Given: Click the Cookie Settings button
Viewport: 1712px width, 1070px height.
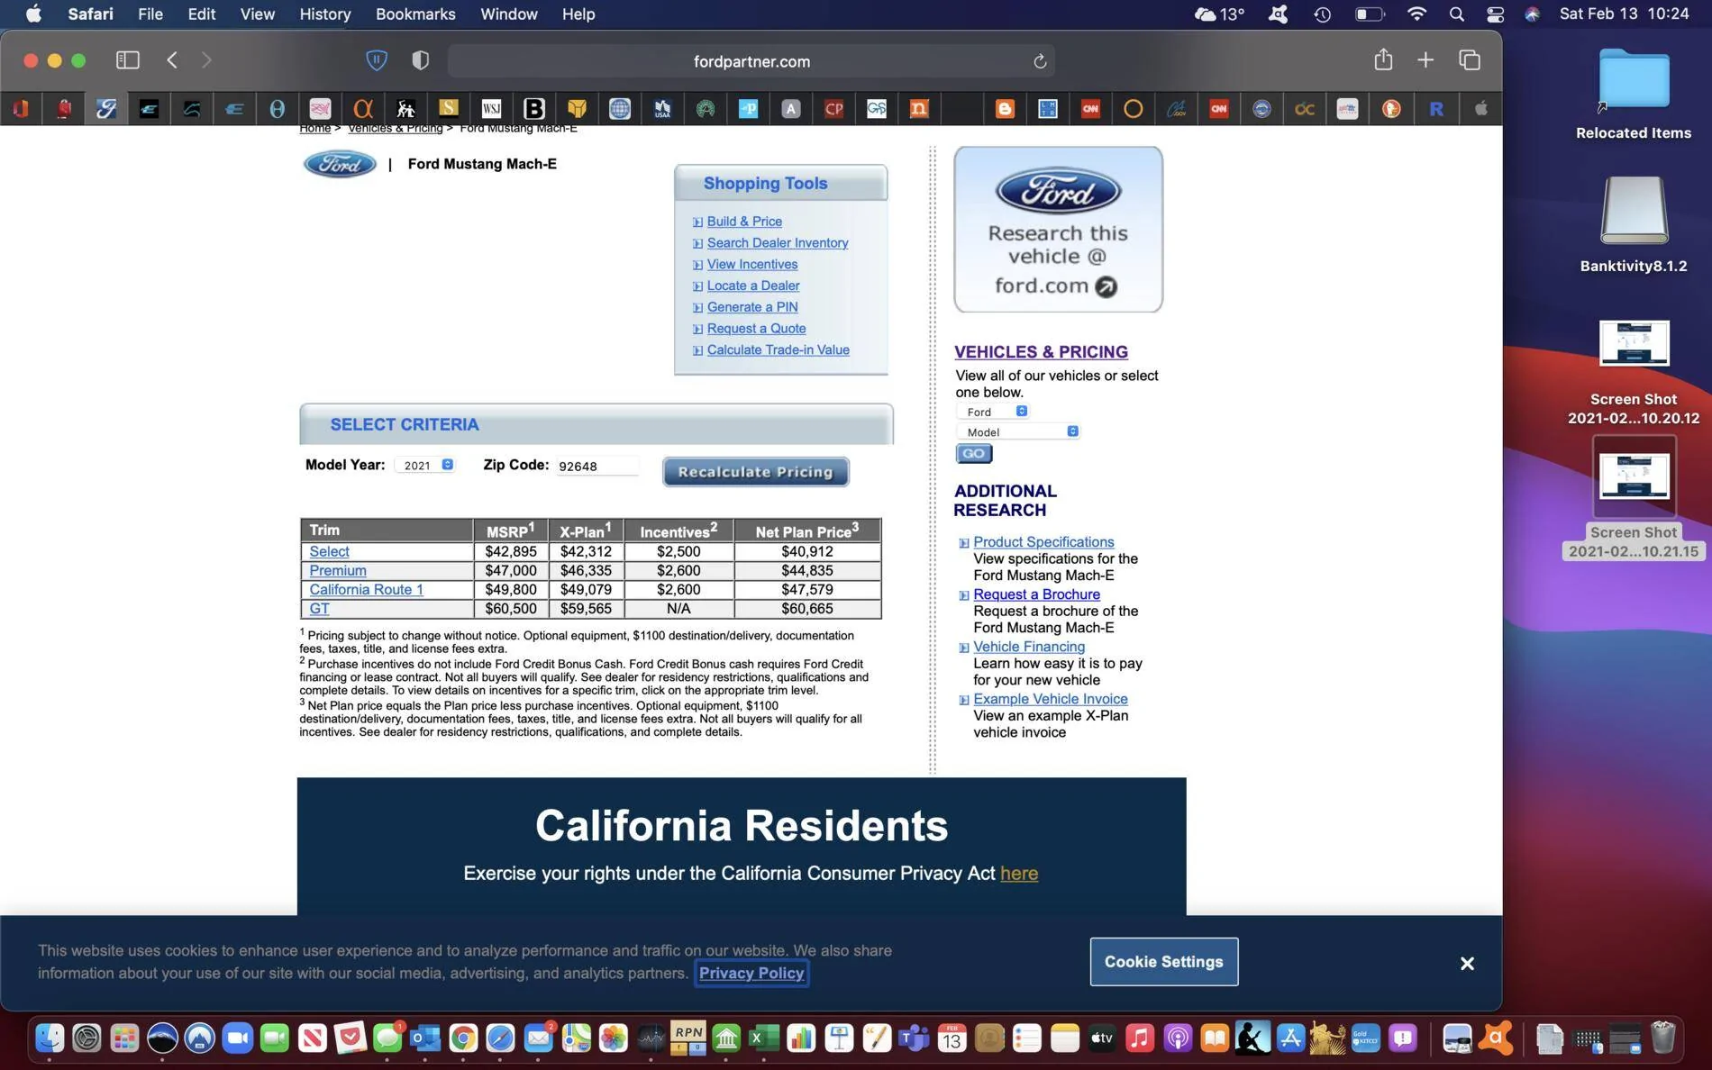Looking at the screenshot, I should [x=1163, y=962].
